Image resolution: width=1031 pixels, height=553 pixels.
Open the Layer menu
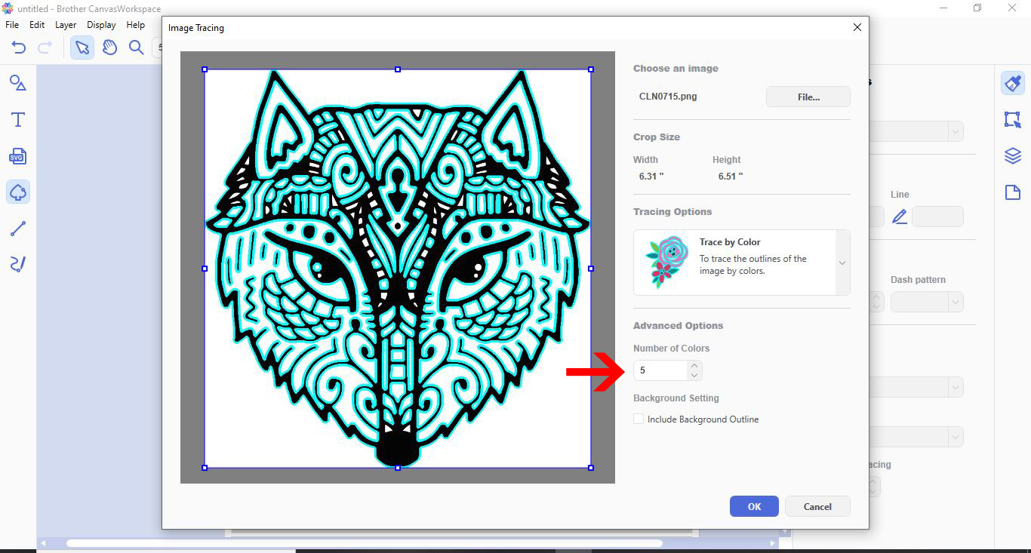pyautogui.click(x=66, y=25)
